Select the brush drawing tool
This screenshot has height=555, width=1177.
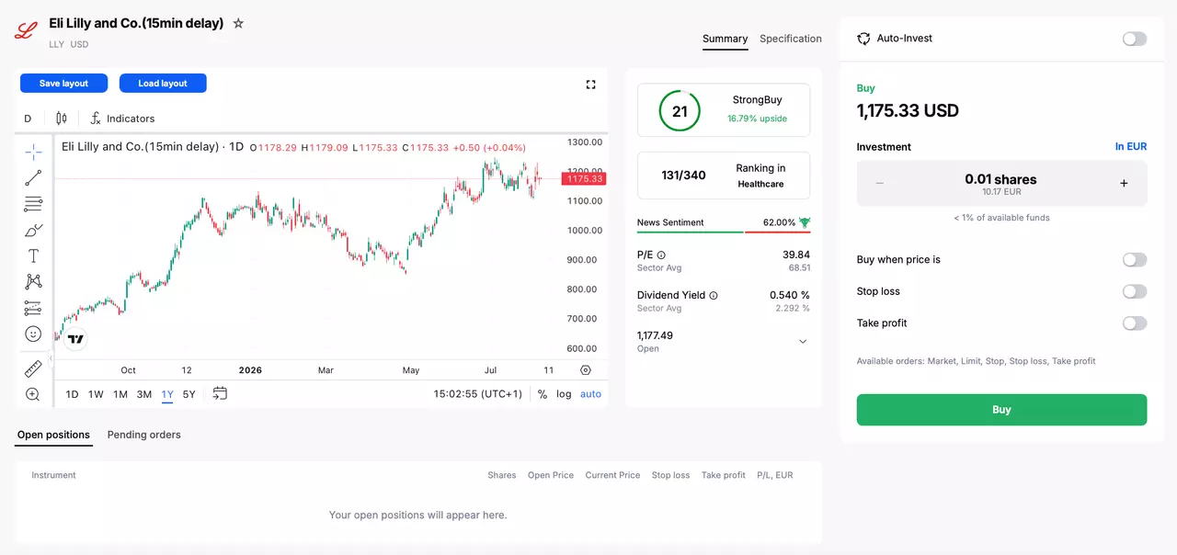click(x=33, y=230)
